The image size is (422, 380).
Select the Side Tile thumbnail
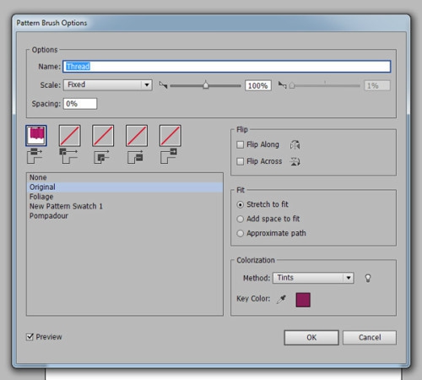(x=36, y=136)
